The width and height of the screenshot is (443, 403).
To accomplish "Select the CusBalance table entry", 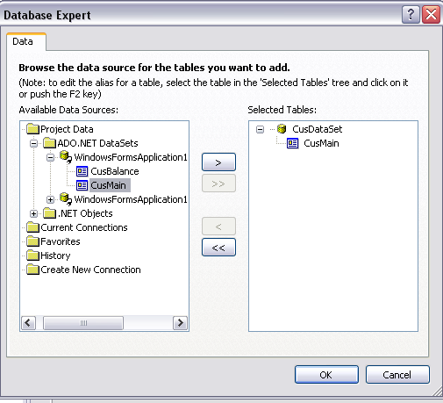I will (x=115, y=171).
